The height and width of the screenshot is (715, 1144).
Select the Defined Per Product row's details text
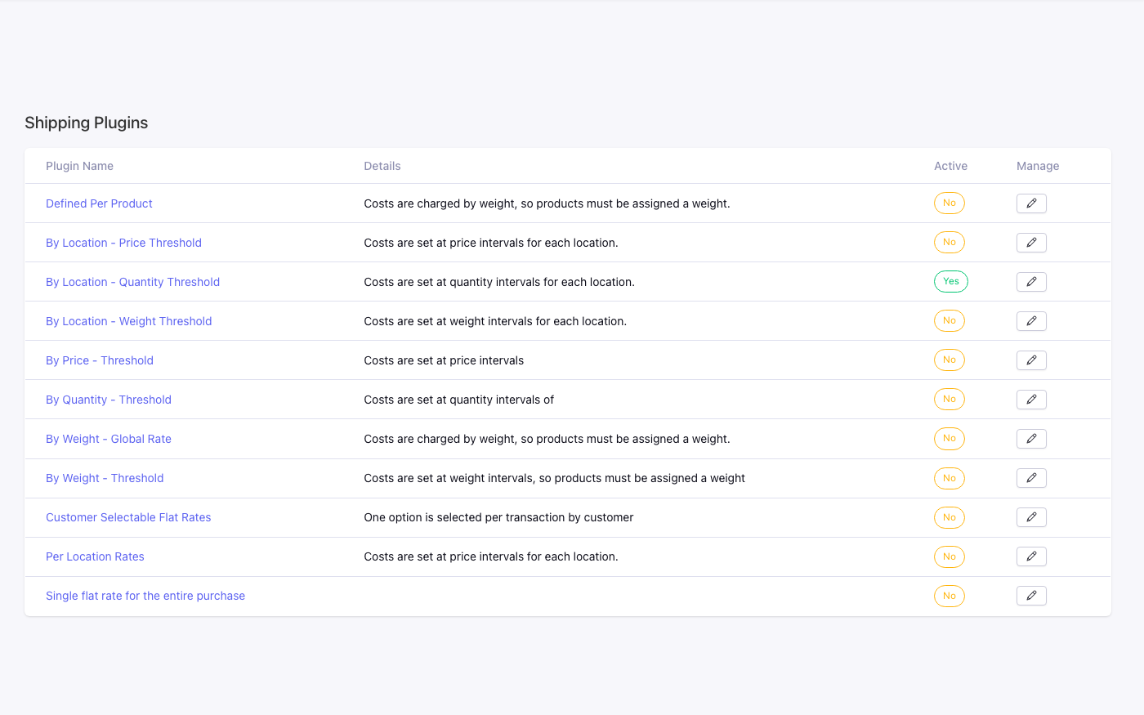tap(547, 203)
